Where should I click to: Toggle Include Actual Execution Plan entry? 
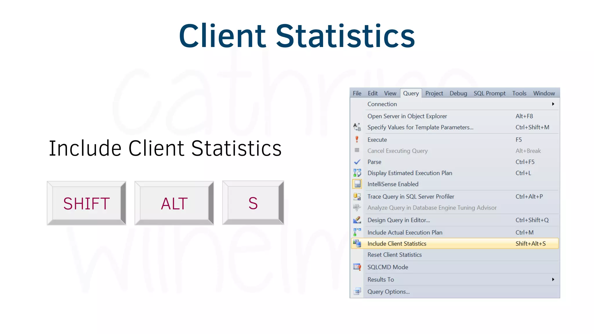tap(455, 232)
